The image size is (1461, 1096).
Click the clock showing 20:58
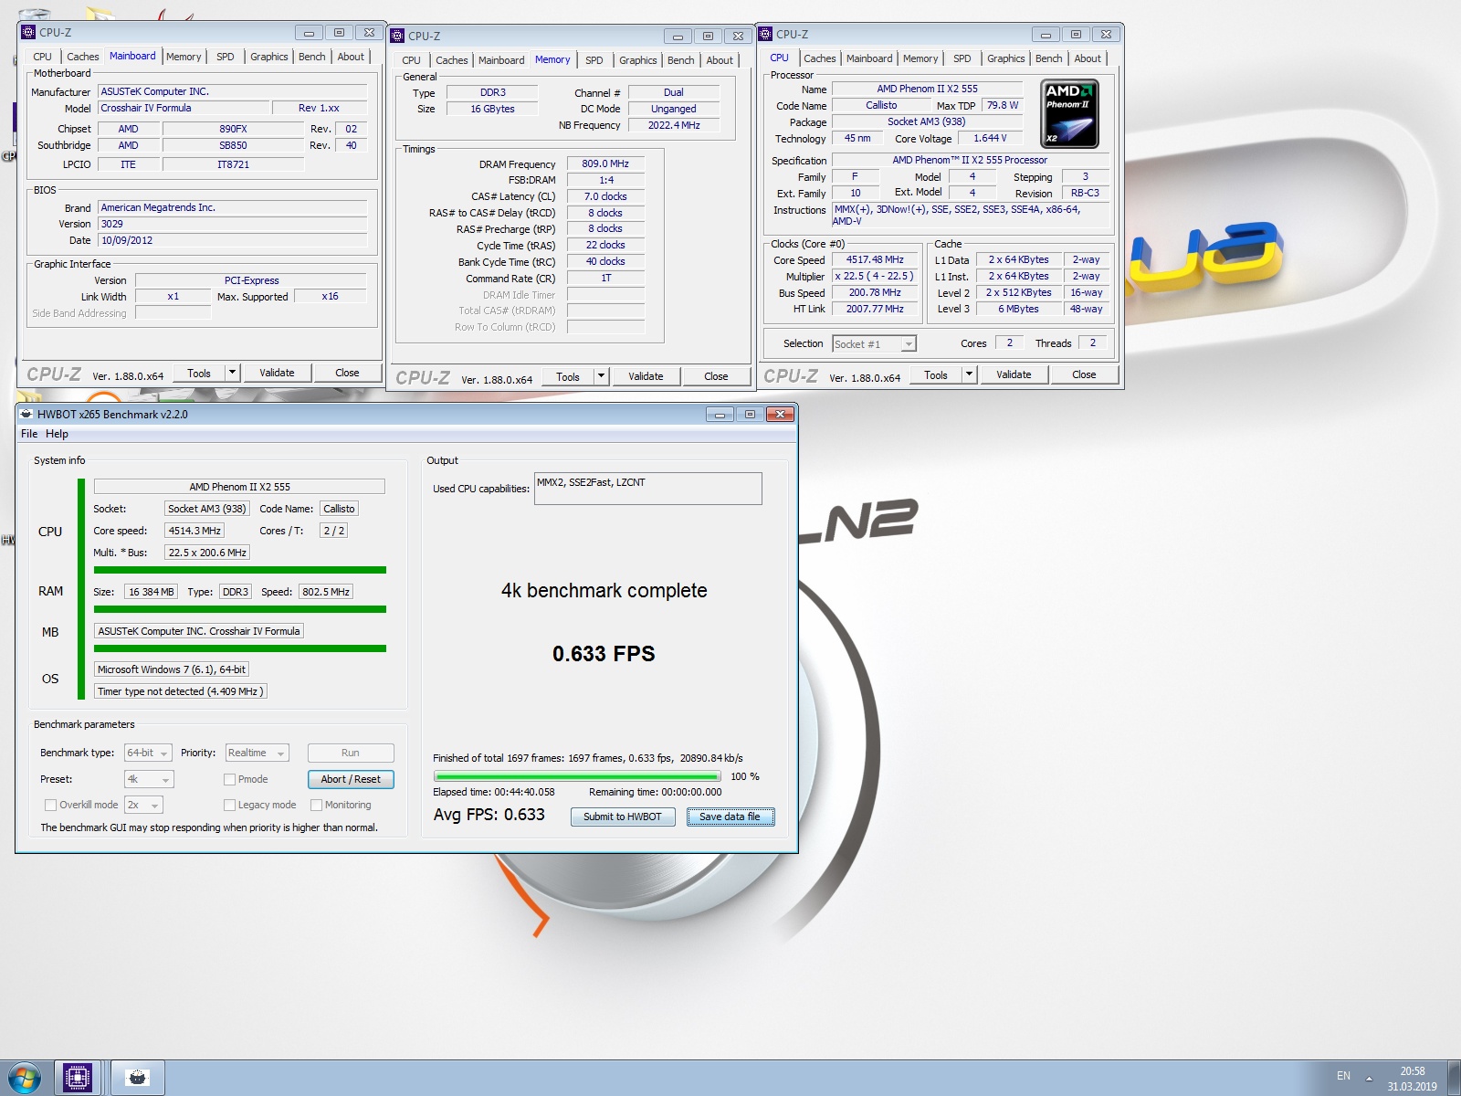tap(1413, 1071)
